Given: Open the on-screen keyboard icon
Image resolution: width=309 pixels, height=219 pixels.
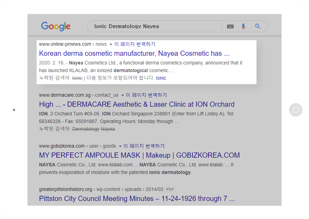Looking at the screenshot, I should coord(230,26).
